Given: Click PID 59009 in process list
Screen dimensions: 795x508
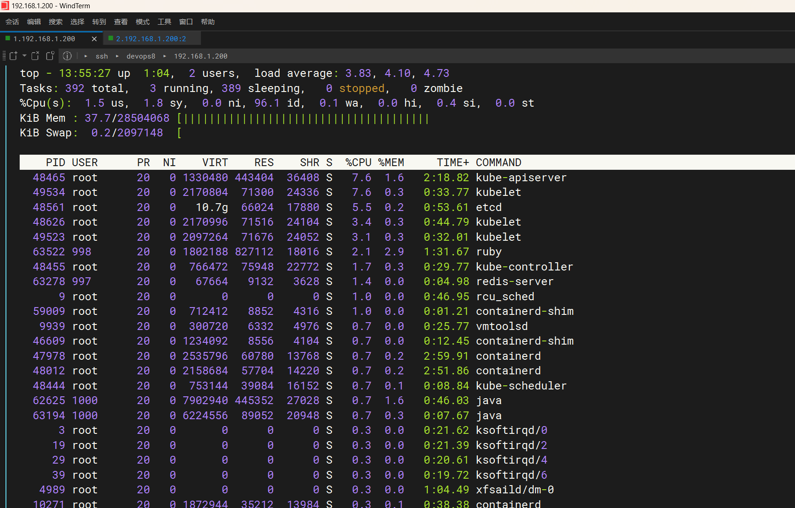Looking at the screenshot, I should [49, 311].
